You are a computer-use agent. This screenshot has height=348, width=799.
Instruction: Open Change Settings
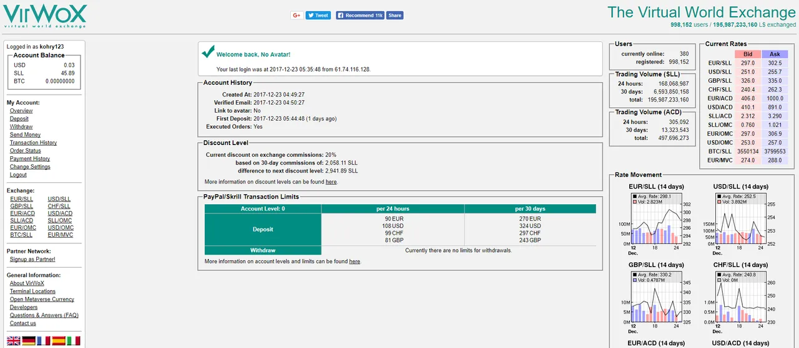click(x=30, y=167)
